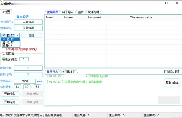Image resolution: width=182 pixels, height=118 pixels.
Task: Click the 抢购次数 input field
Action: tap(28, 68)
